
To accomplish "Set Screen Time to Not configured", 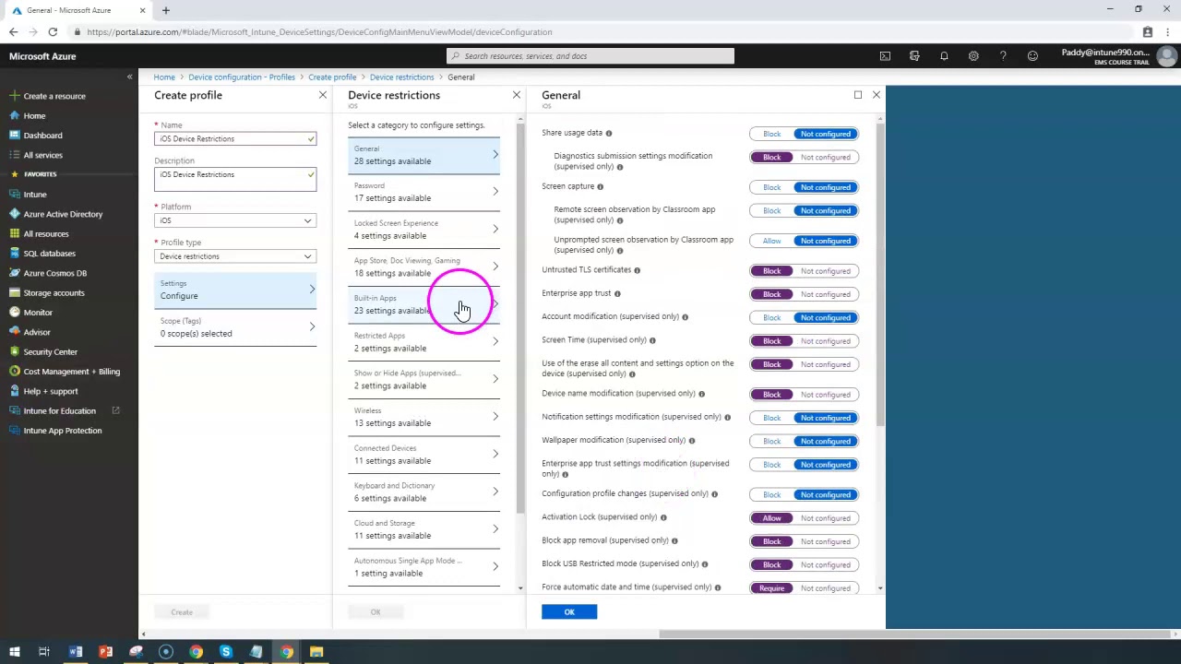I will coord(825,341).
